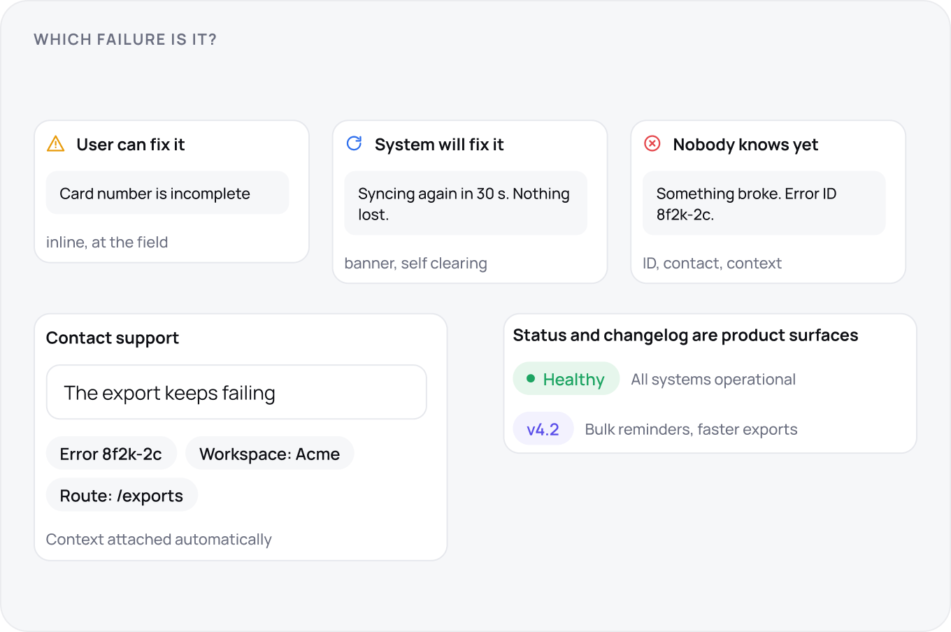Click the red error circle icon beside Nobody knows yet

click(x=652, y=143)
